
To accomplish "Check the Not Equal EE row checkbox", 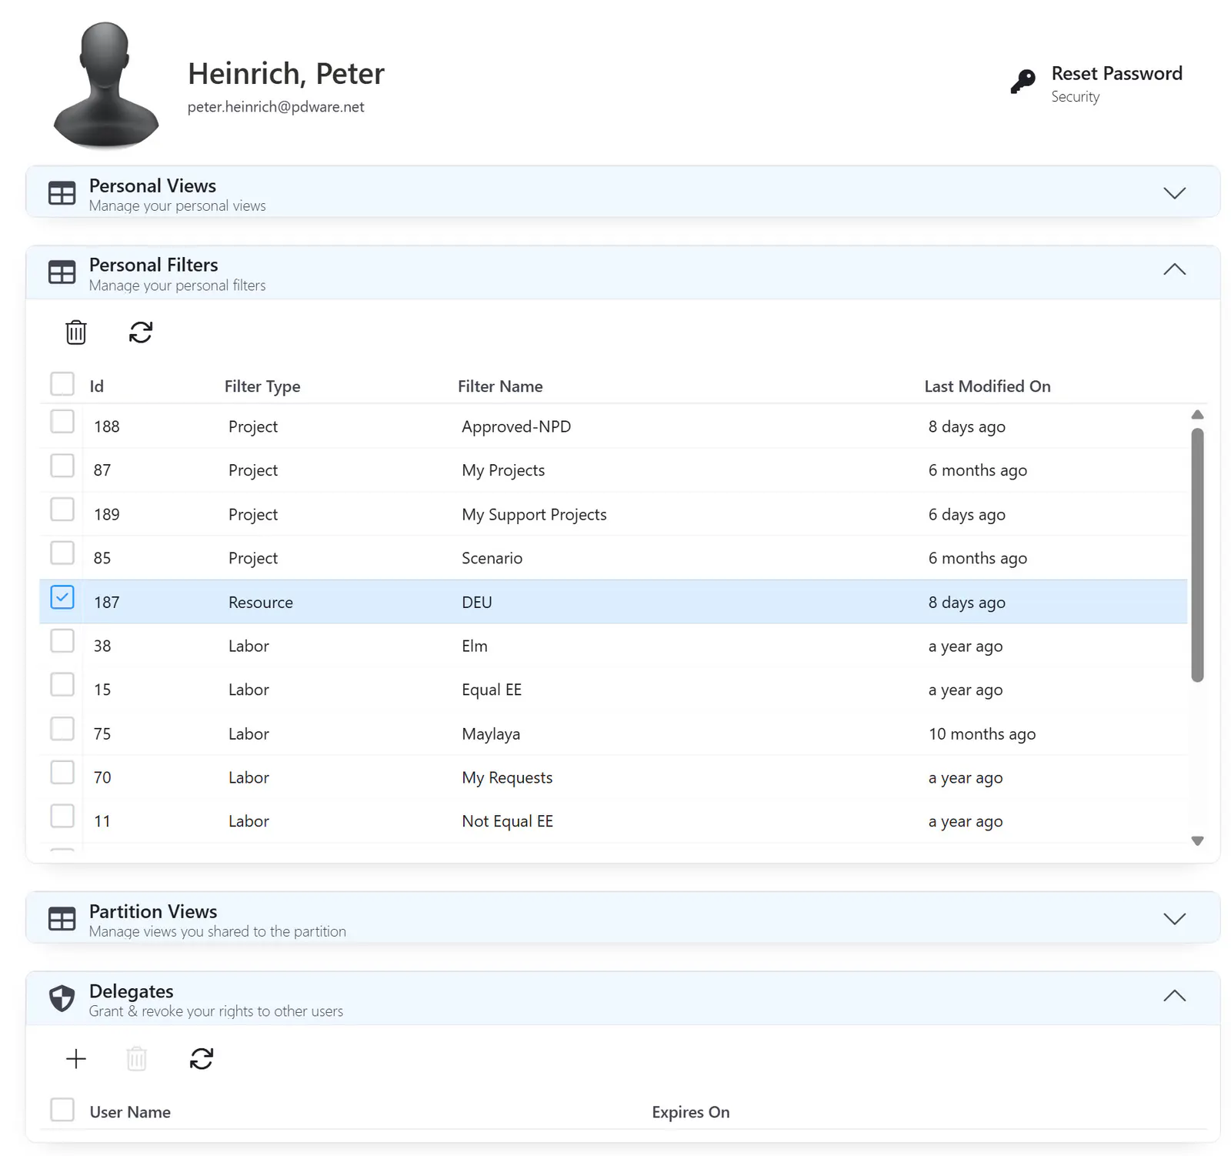I will (62, 817).
